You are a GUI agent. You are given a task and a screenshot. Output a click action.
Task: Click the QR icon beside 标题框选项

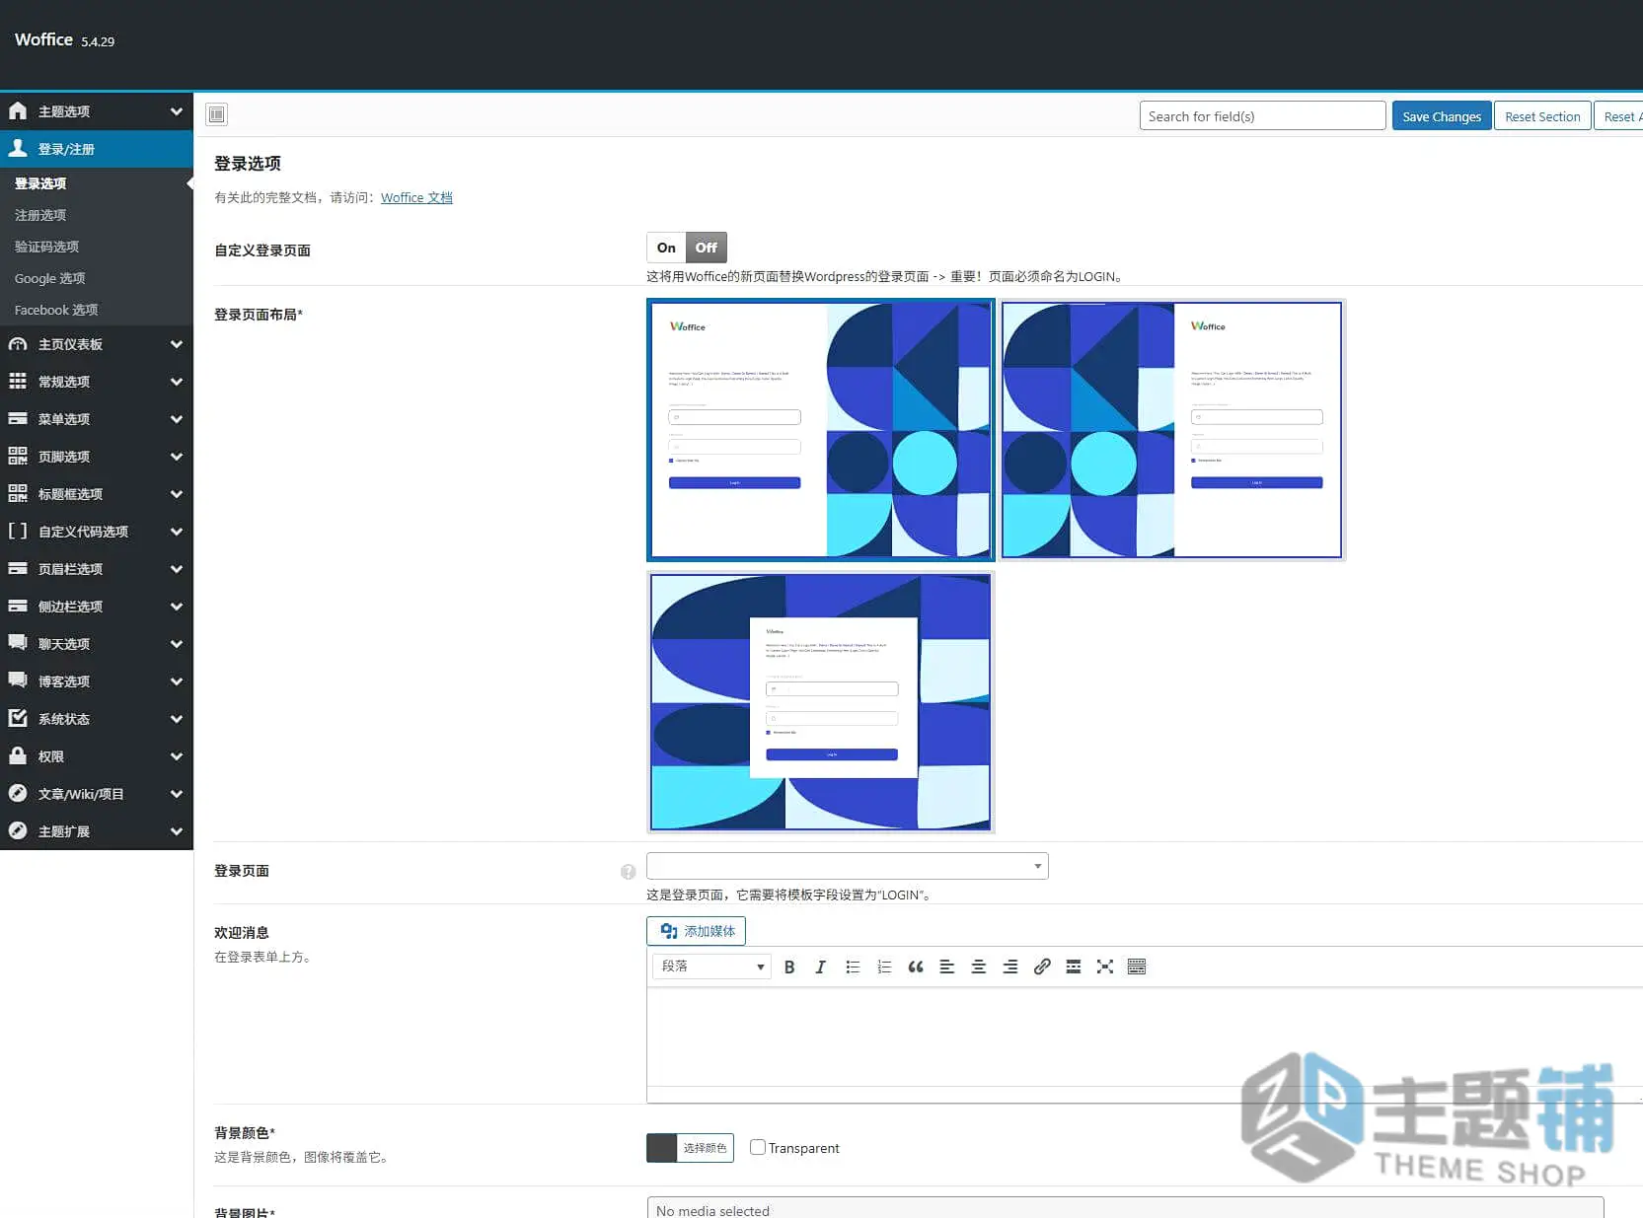(18, 493)
